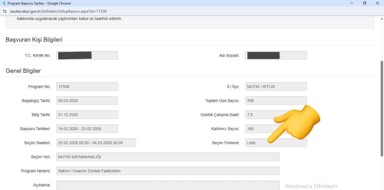Click the İl / İlçe field with MUTKİ / BİTLİS

(276, 87)
